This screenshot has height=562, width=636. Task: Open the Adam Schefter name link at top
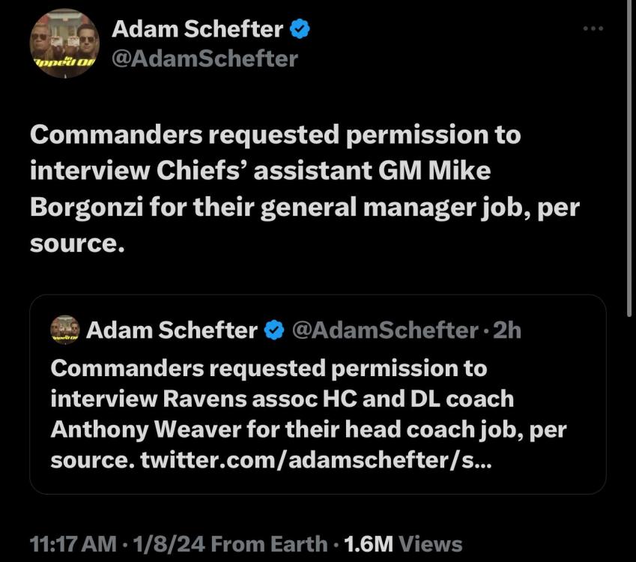(198, 30)
